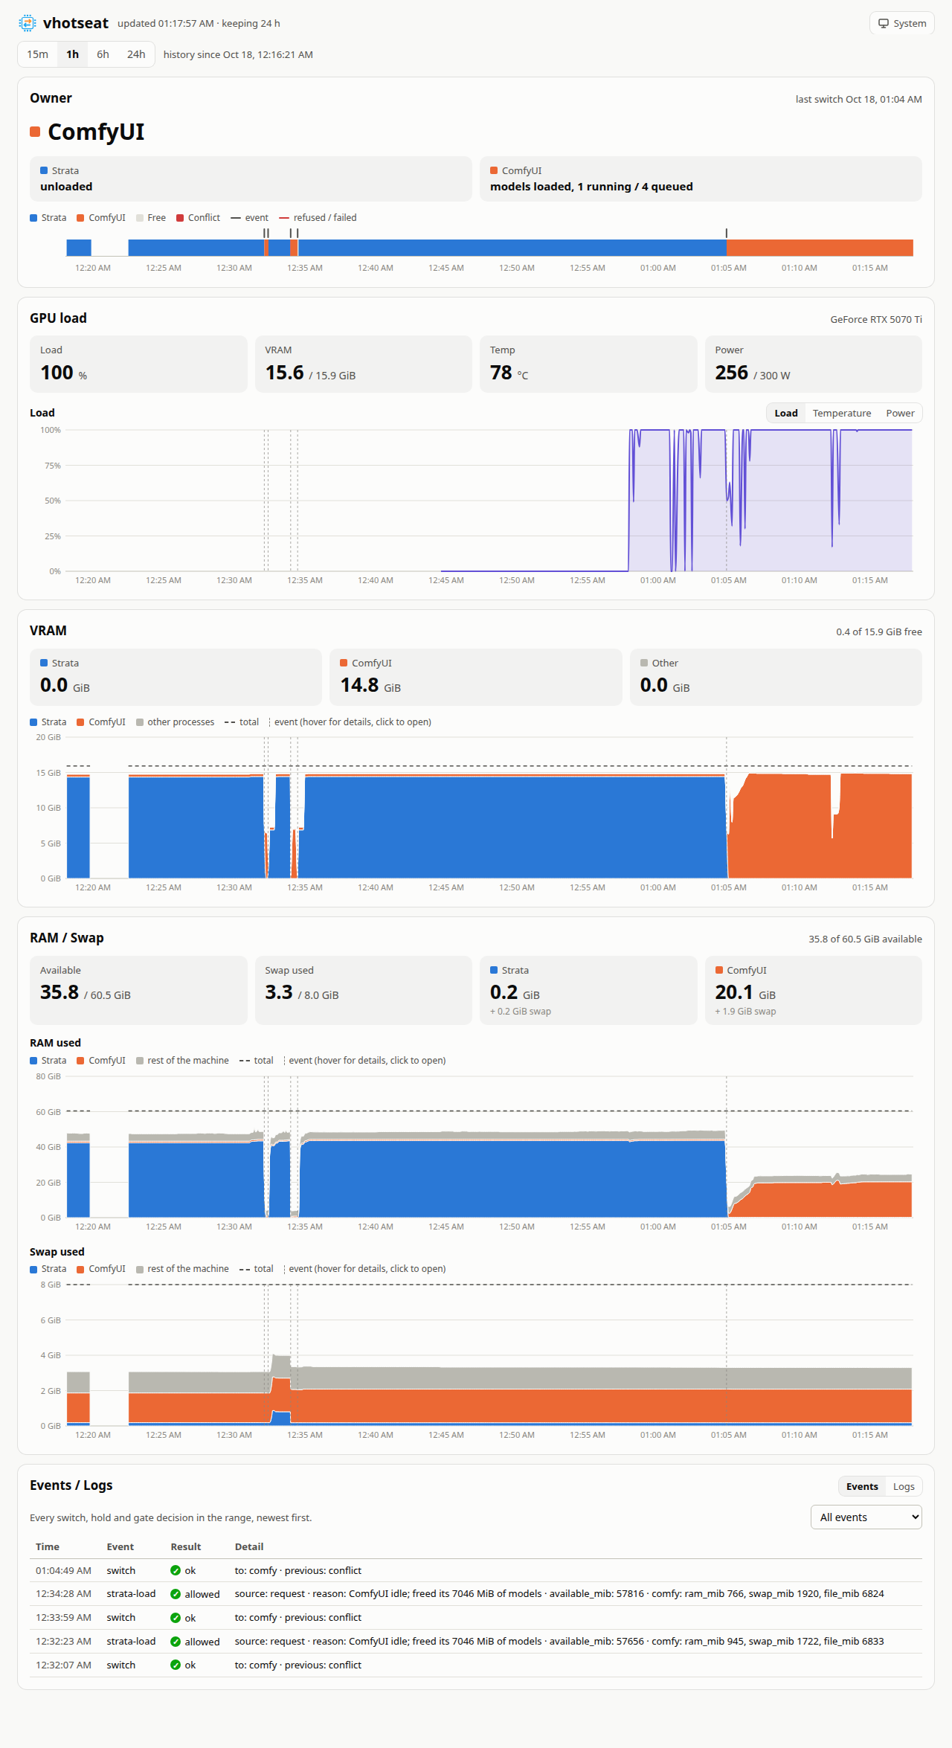Click the Swap used card showing 3.3
Screen dimensions: 952x1748
pyautogui.click(x=363, y=990)
